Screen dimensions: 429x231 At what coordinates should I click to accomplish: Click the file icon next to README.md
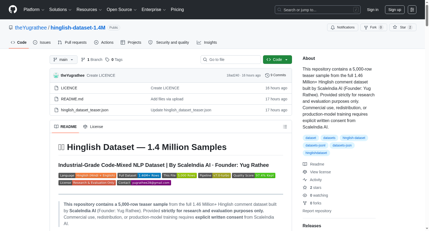pyautogui.click(x=56, y=99)
